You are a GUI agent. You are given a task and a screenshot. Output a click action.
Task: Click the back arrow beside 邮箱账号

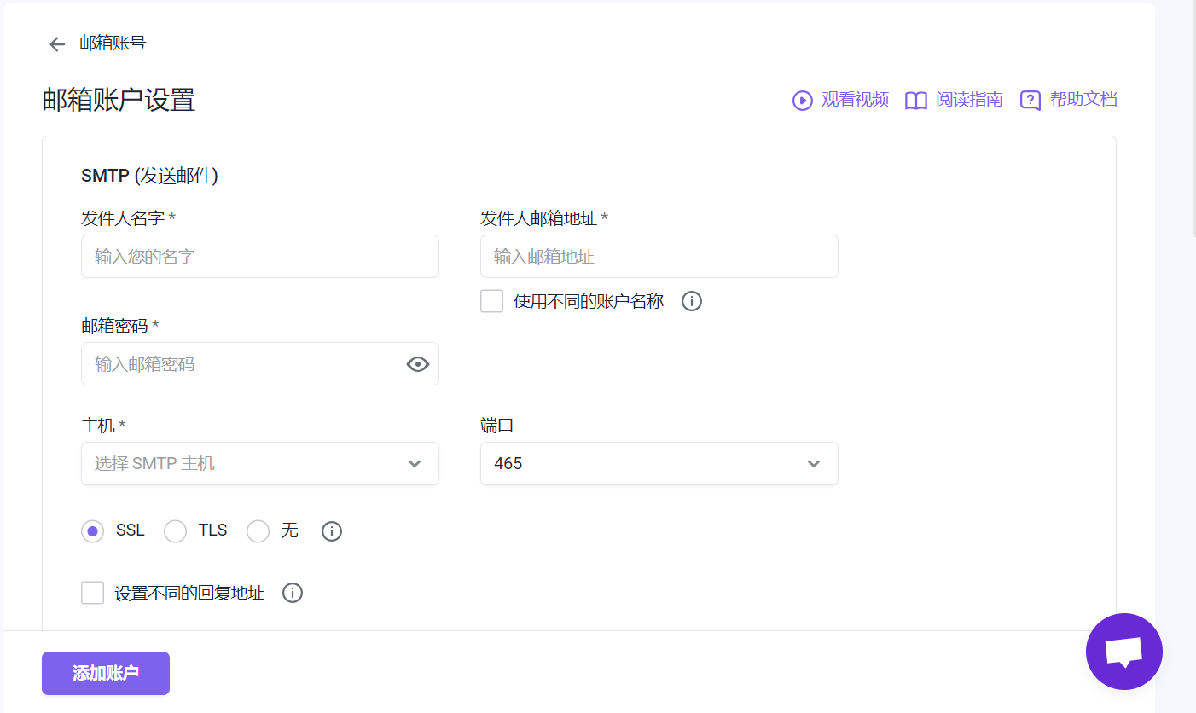tap(57, 44)
